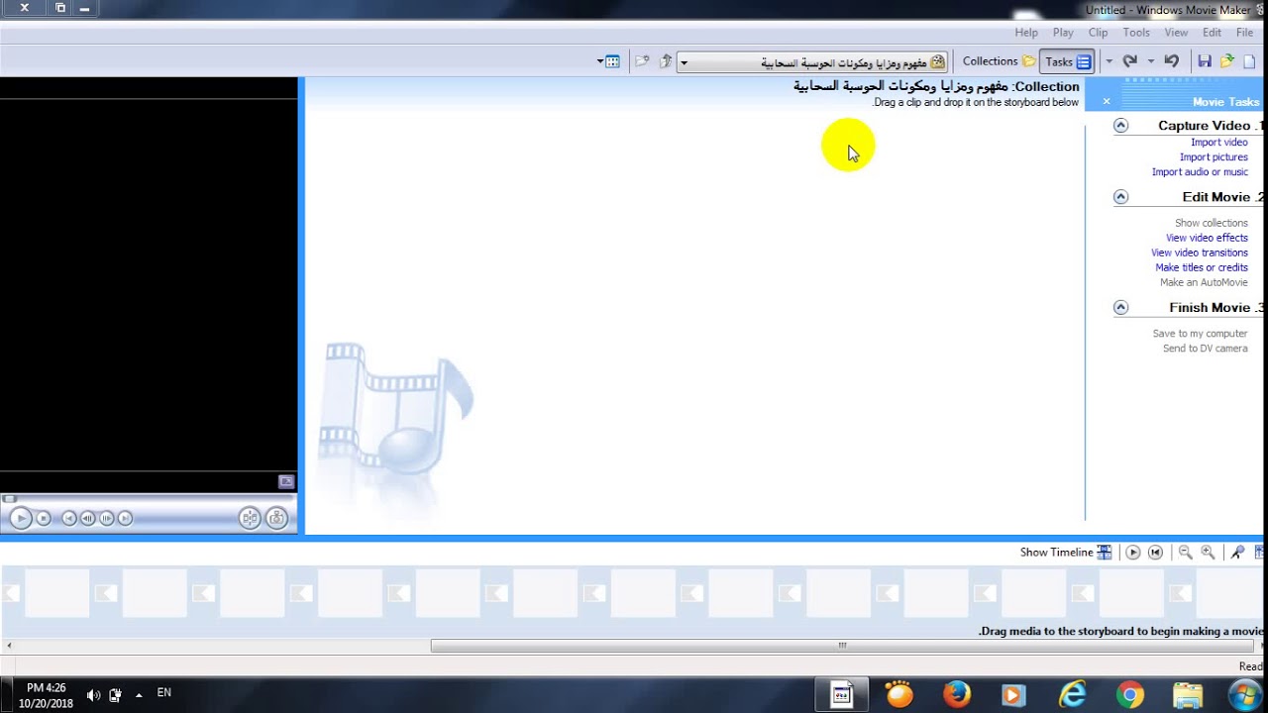1268x713 pixels.
Task: Collapse the Finish Movie section
Action: pos(1120,307)
